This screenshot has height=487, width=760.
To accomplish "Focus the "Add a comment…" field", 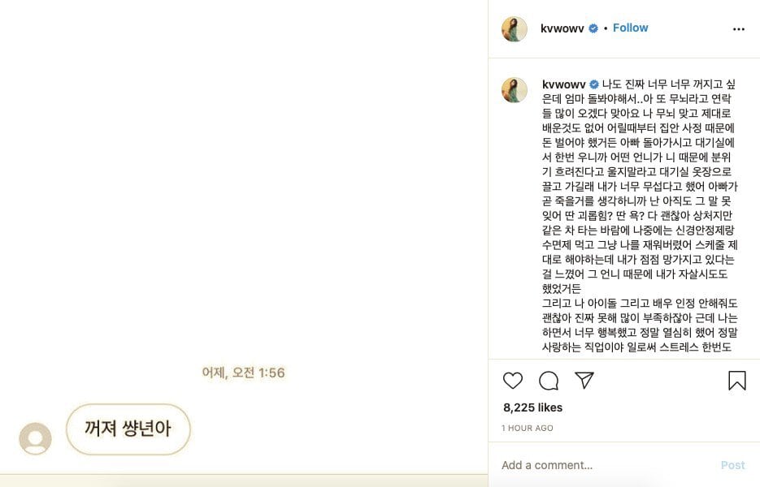I will [x=601, y=465].
